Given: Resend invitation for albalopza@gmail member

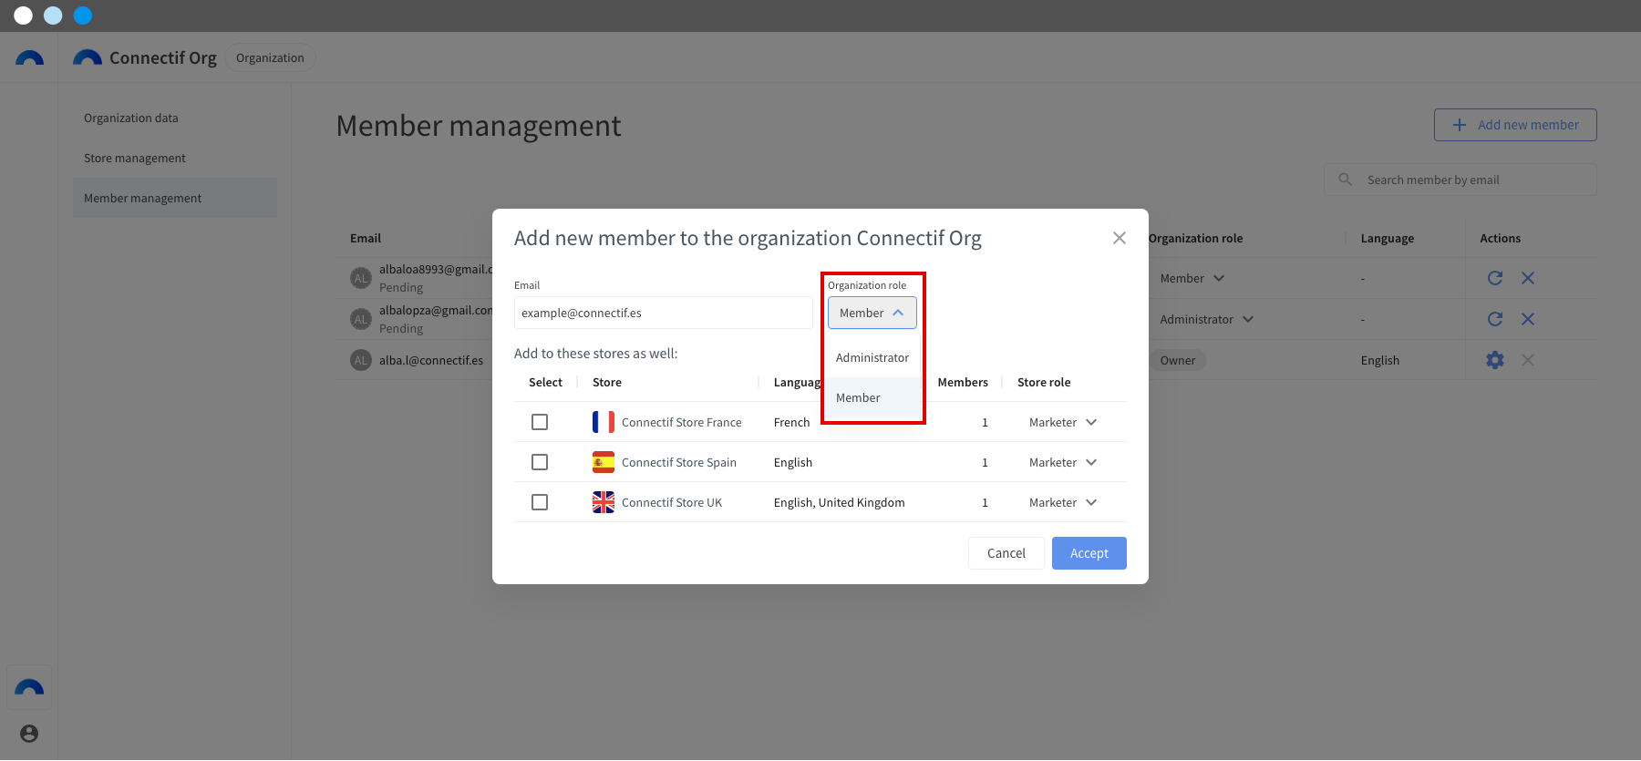Looking at the screenshot, I should click(x=1495, y=319).
